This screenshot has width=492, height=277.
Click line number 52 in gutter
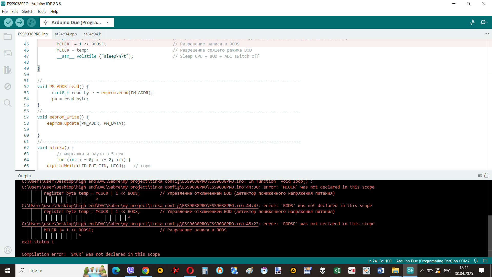click(x=26, y=87)
